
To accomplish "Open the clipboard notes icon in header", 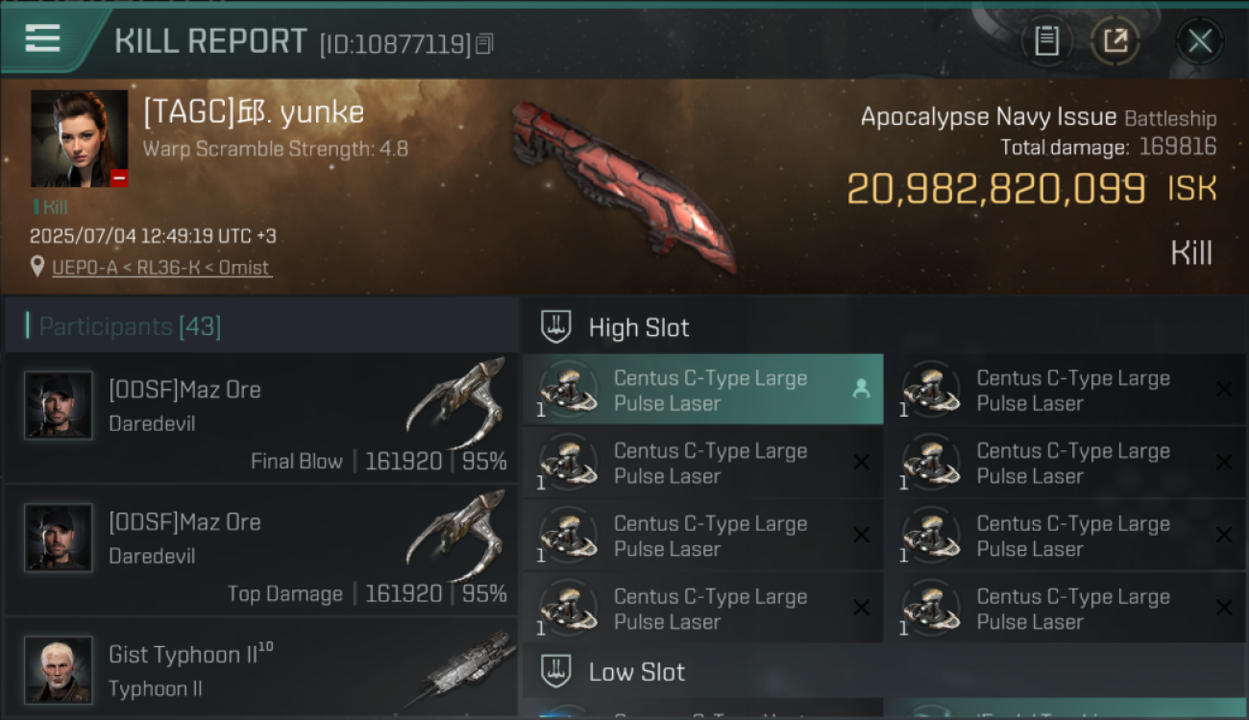I will pos(1046,40).
